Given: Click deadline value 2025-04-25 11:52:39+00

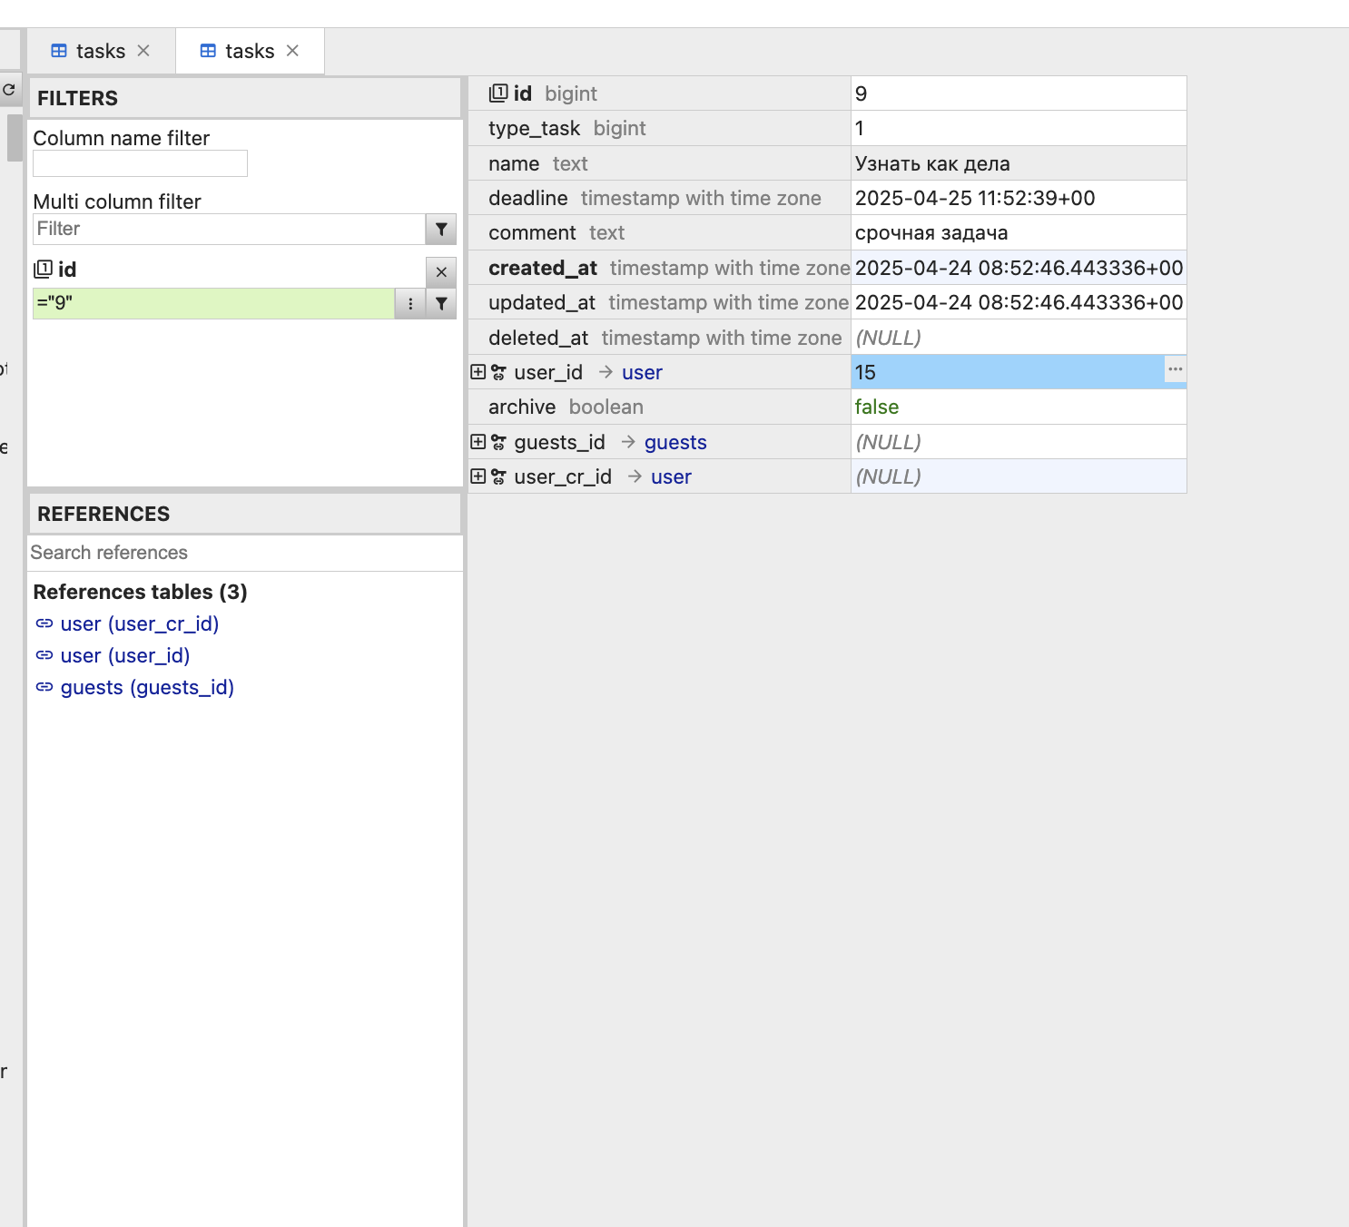Looking at the screenshot, I should coord(1019,198).
